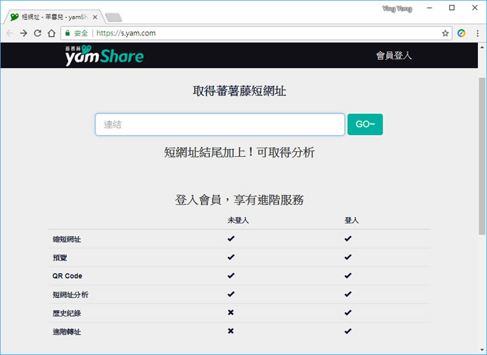Click the 歷史紀錄 row label
487x355 pixels.
tap(67, 313)
